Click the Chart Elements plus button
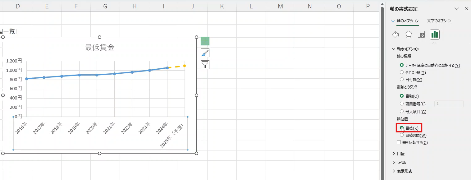The width and height of the screenshot is (471, 180). click(x=205, y=41)
